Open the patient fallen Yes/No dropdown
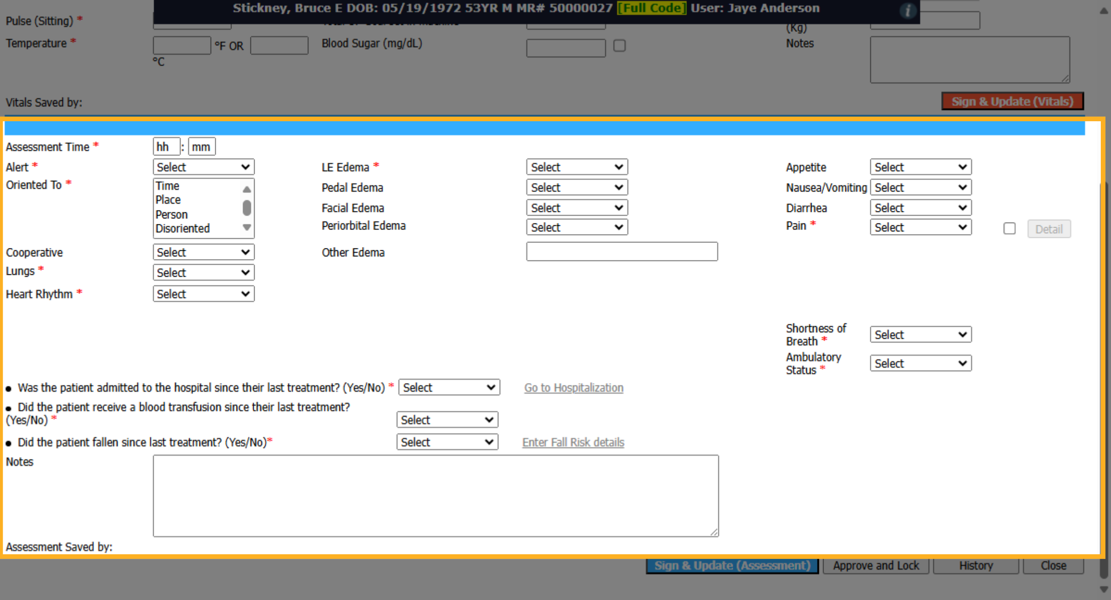 (x=447, y=442)
